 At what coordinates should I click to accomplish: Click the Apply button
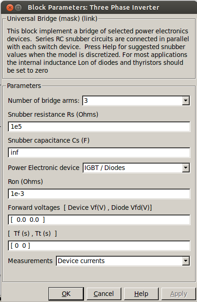click(179, 294)
